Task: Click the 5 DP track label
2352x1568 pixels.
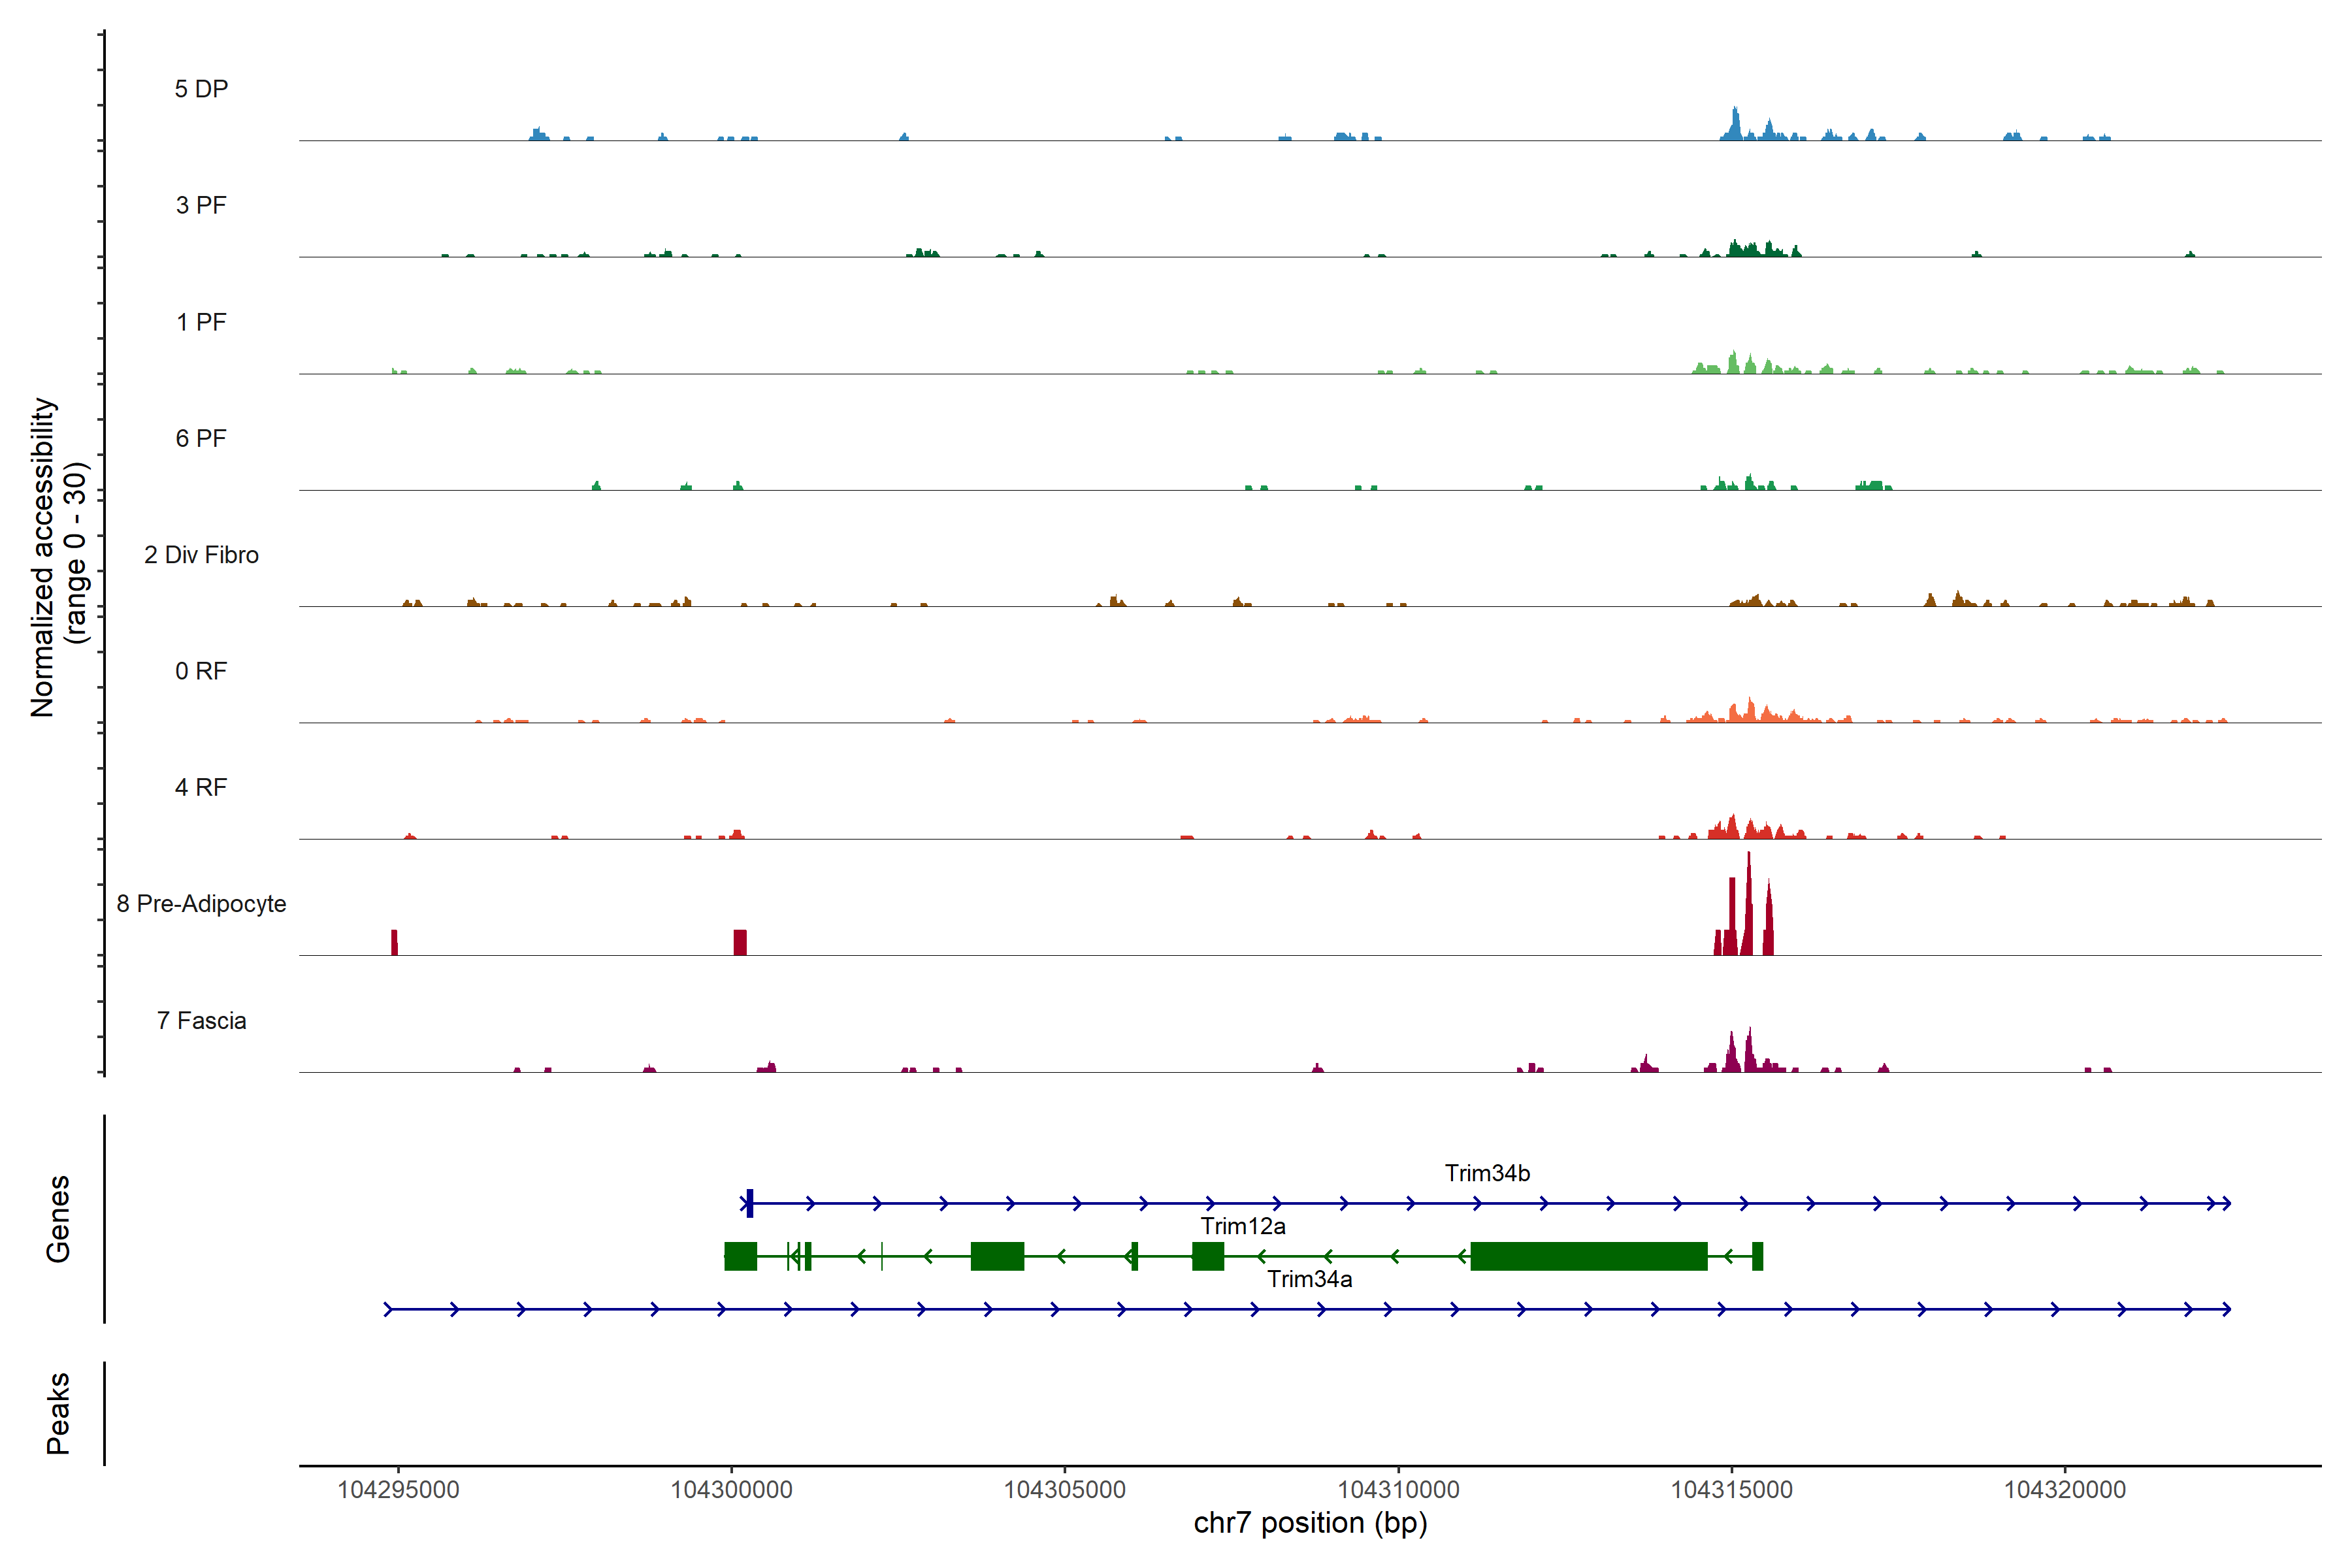Action: pyautogui.click(x=201, y=89)
